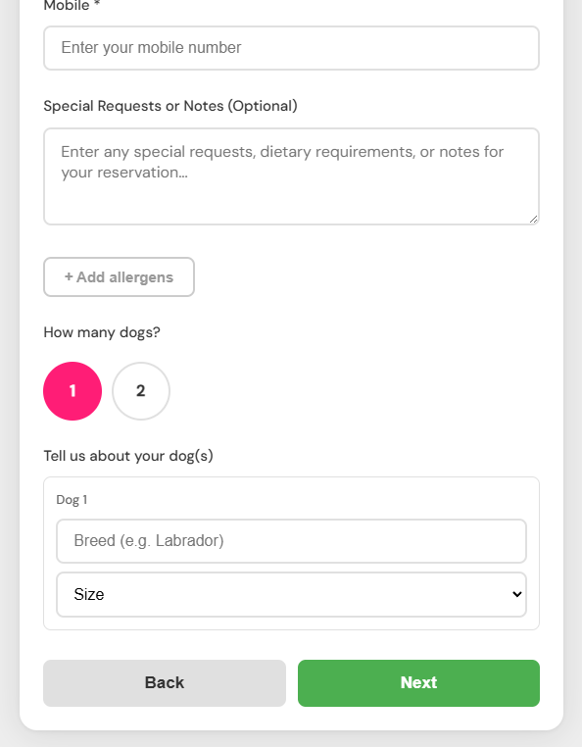The width and height of the screenshot is (582, 747).
Task: Choose 2 dogs option
Action: pyautogui.click(x=141, y=391)
